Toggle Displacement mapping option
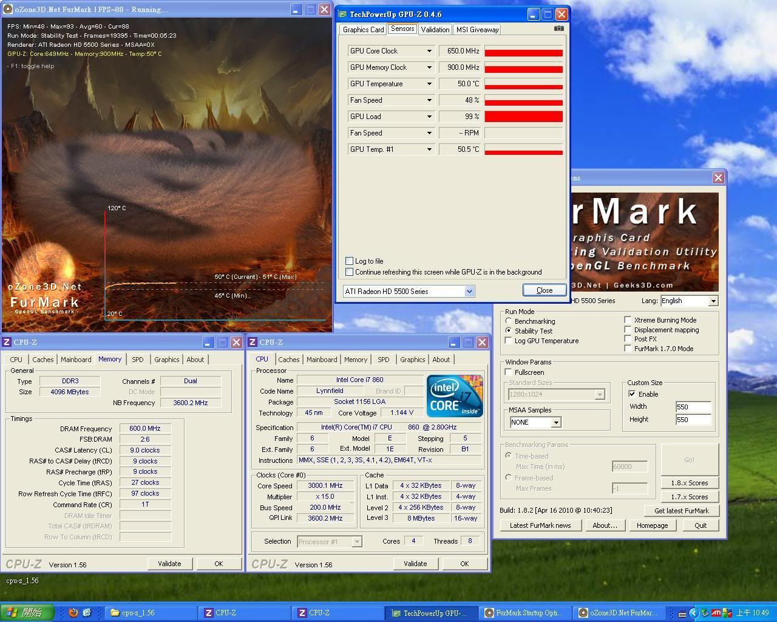The height and width of the screenshot is (622, 777). pyautogui.click(x=628, y=330)
